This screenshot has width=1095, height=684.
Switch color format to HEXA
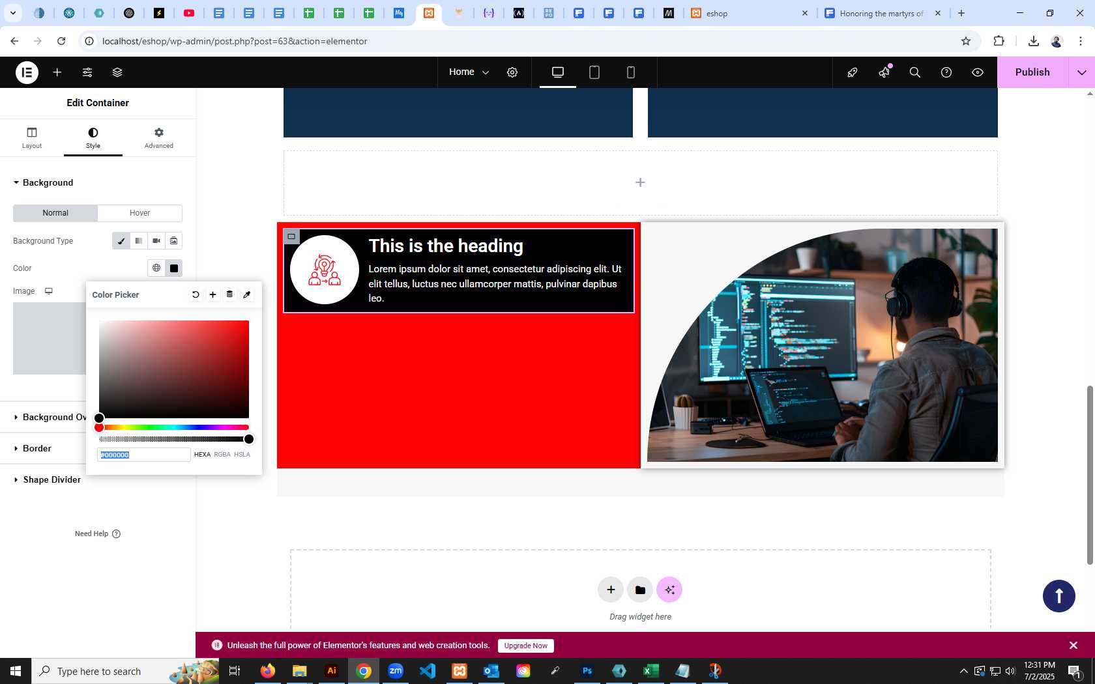(202, 455)
